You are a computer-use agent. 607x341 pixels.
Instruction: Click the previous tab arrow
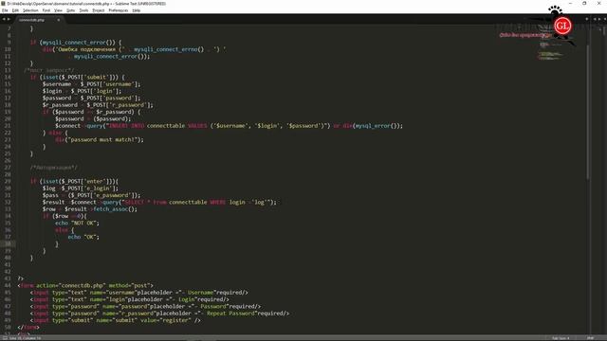click(4, 19)
